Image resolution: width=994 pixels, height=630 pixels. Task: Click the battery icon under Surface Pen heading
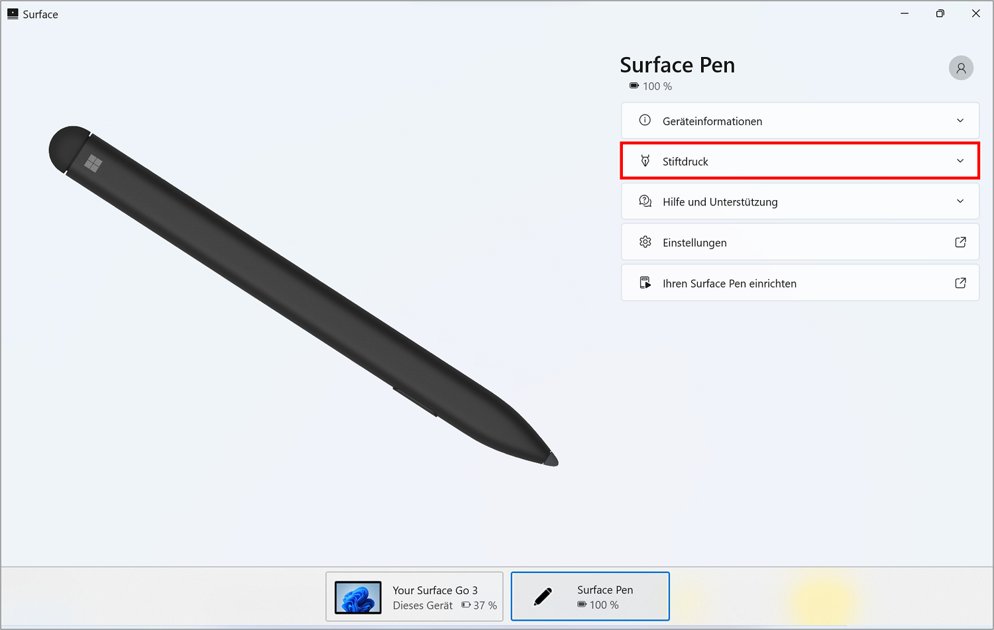(x=634, y=86)
